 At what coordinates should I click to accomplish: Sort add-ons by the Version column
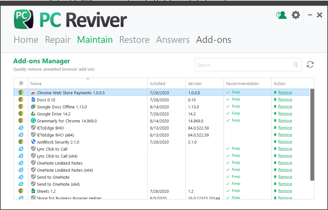(194, 83)
